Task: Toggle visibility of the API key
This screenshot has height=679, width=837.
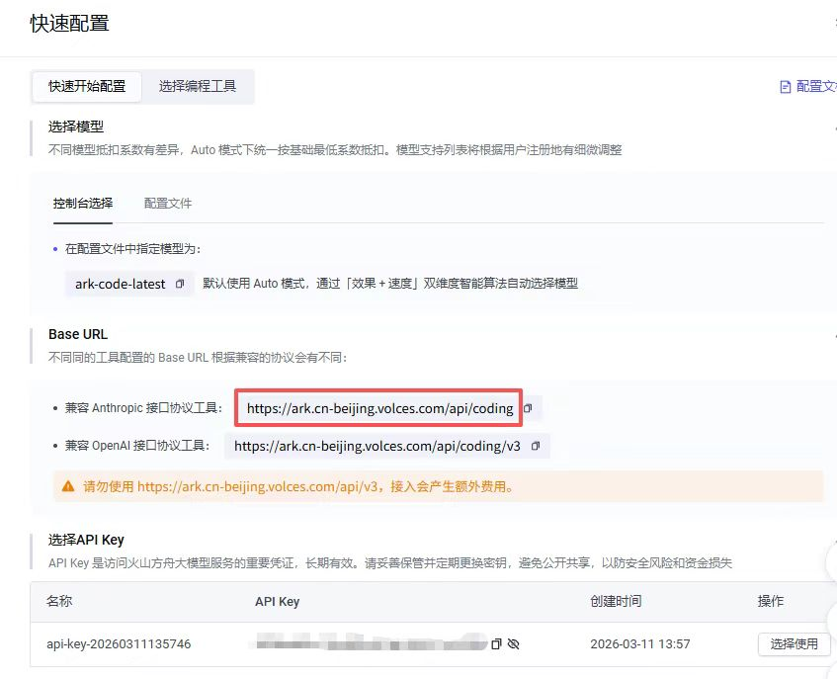Action: click(514, 643)
